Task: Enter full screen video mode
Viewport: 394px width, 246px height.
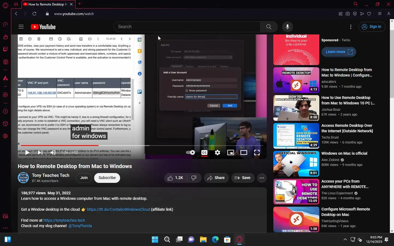Action: pyautogui.click(x=257, y=153)
